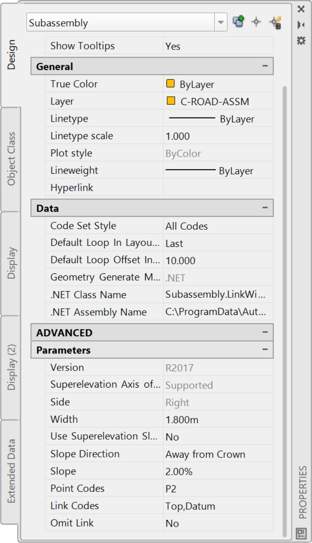Edit the Point Codes P2 value
This screenshot has width=312, height=543.
218,489
